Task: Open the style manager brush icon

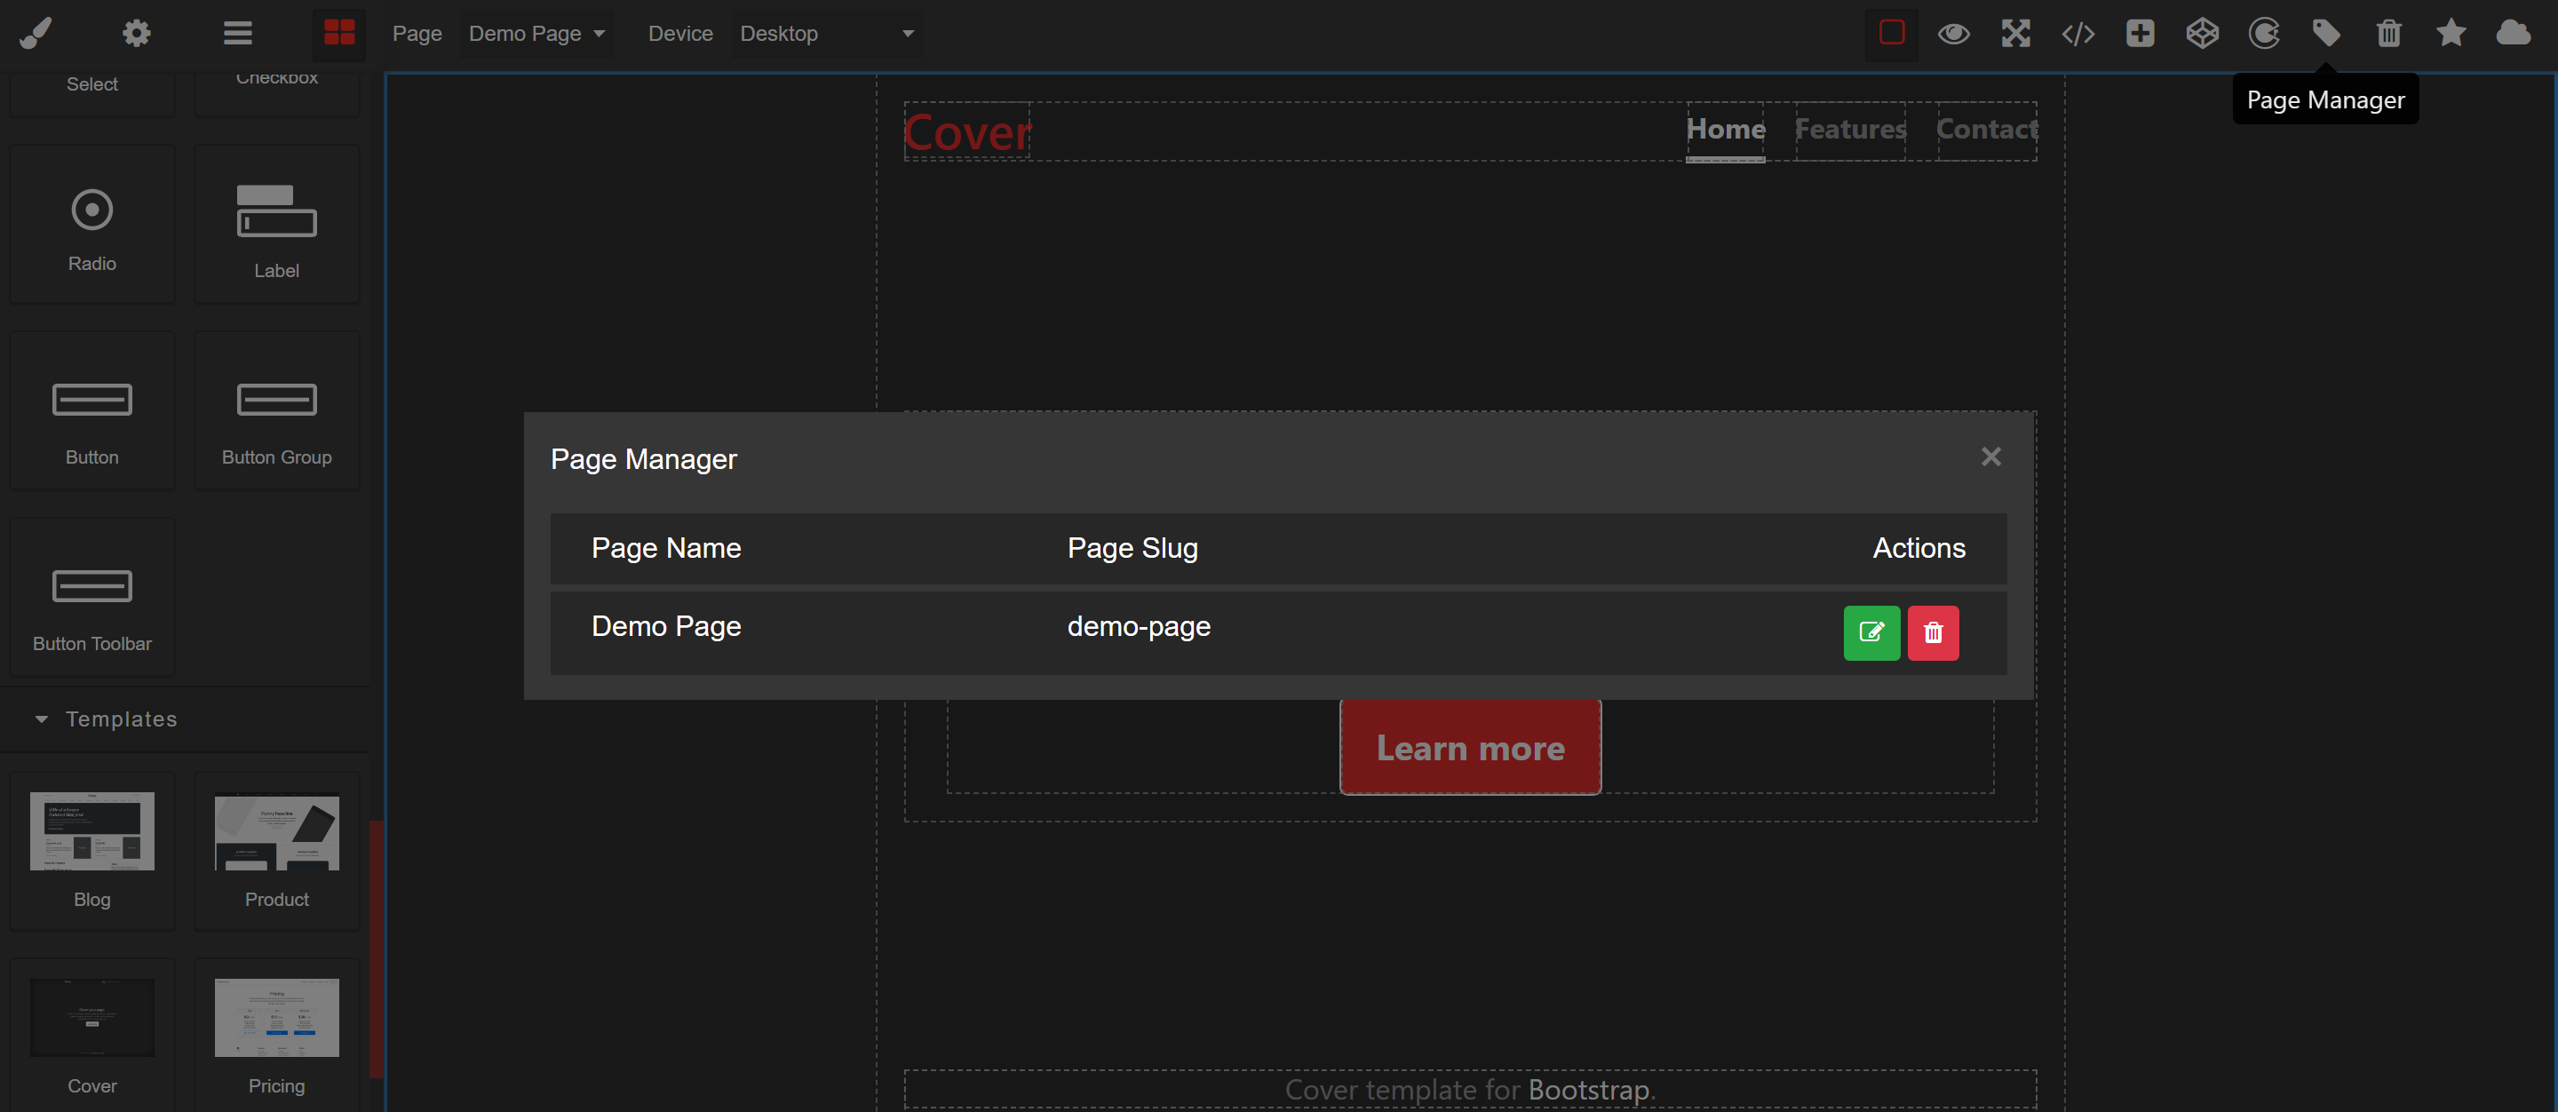Action: pyautogui.click(x=36, y=34)
